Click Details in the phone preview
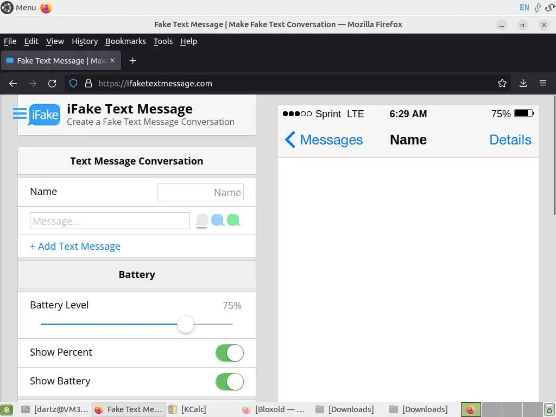The height and width of the screenshot is (417, 556). [x=510, y=140]
